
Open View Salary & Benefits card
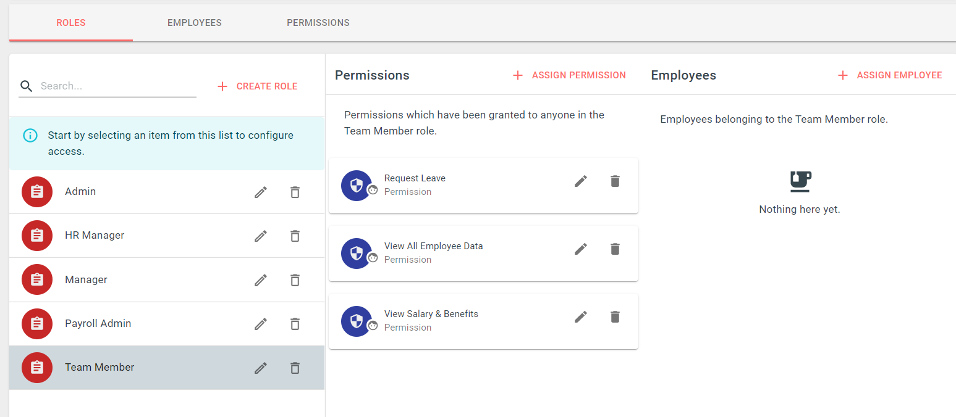[x=483, y=321]
